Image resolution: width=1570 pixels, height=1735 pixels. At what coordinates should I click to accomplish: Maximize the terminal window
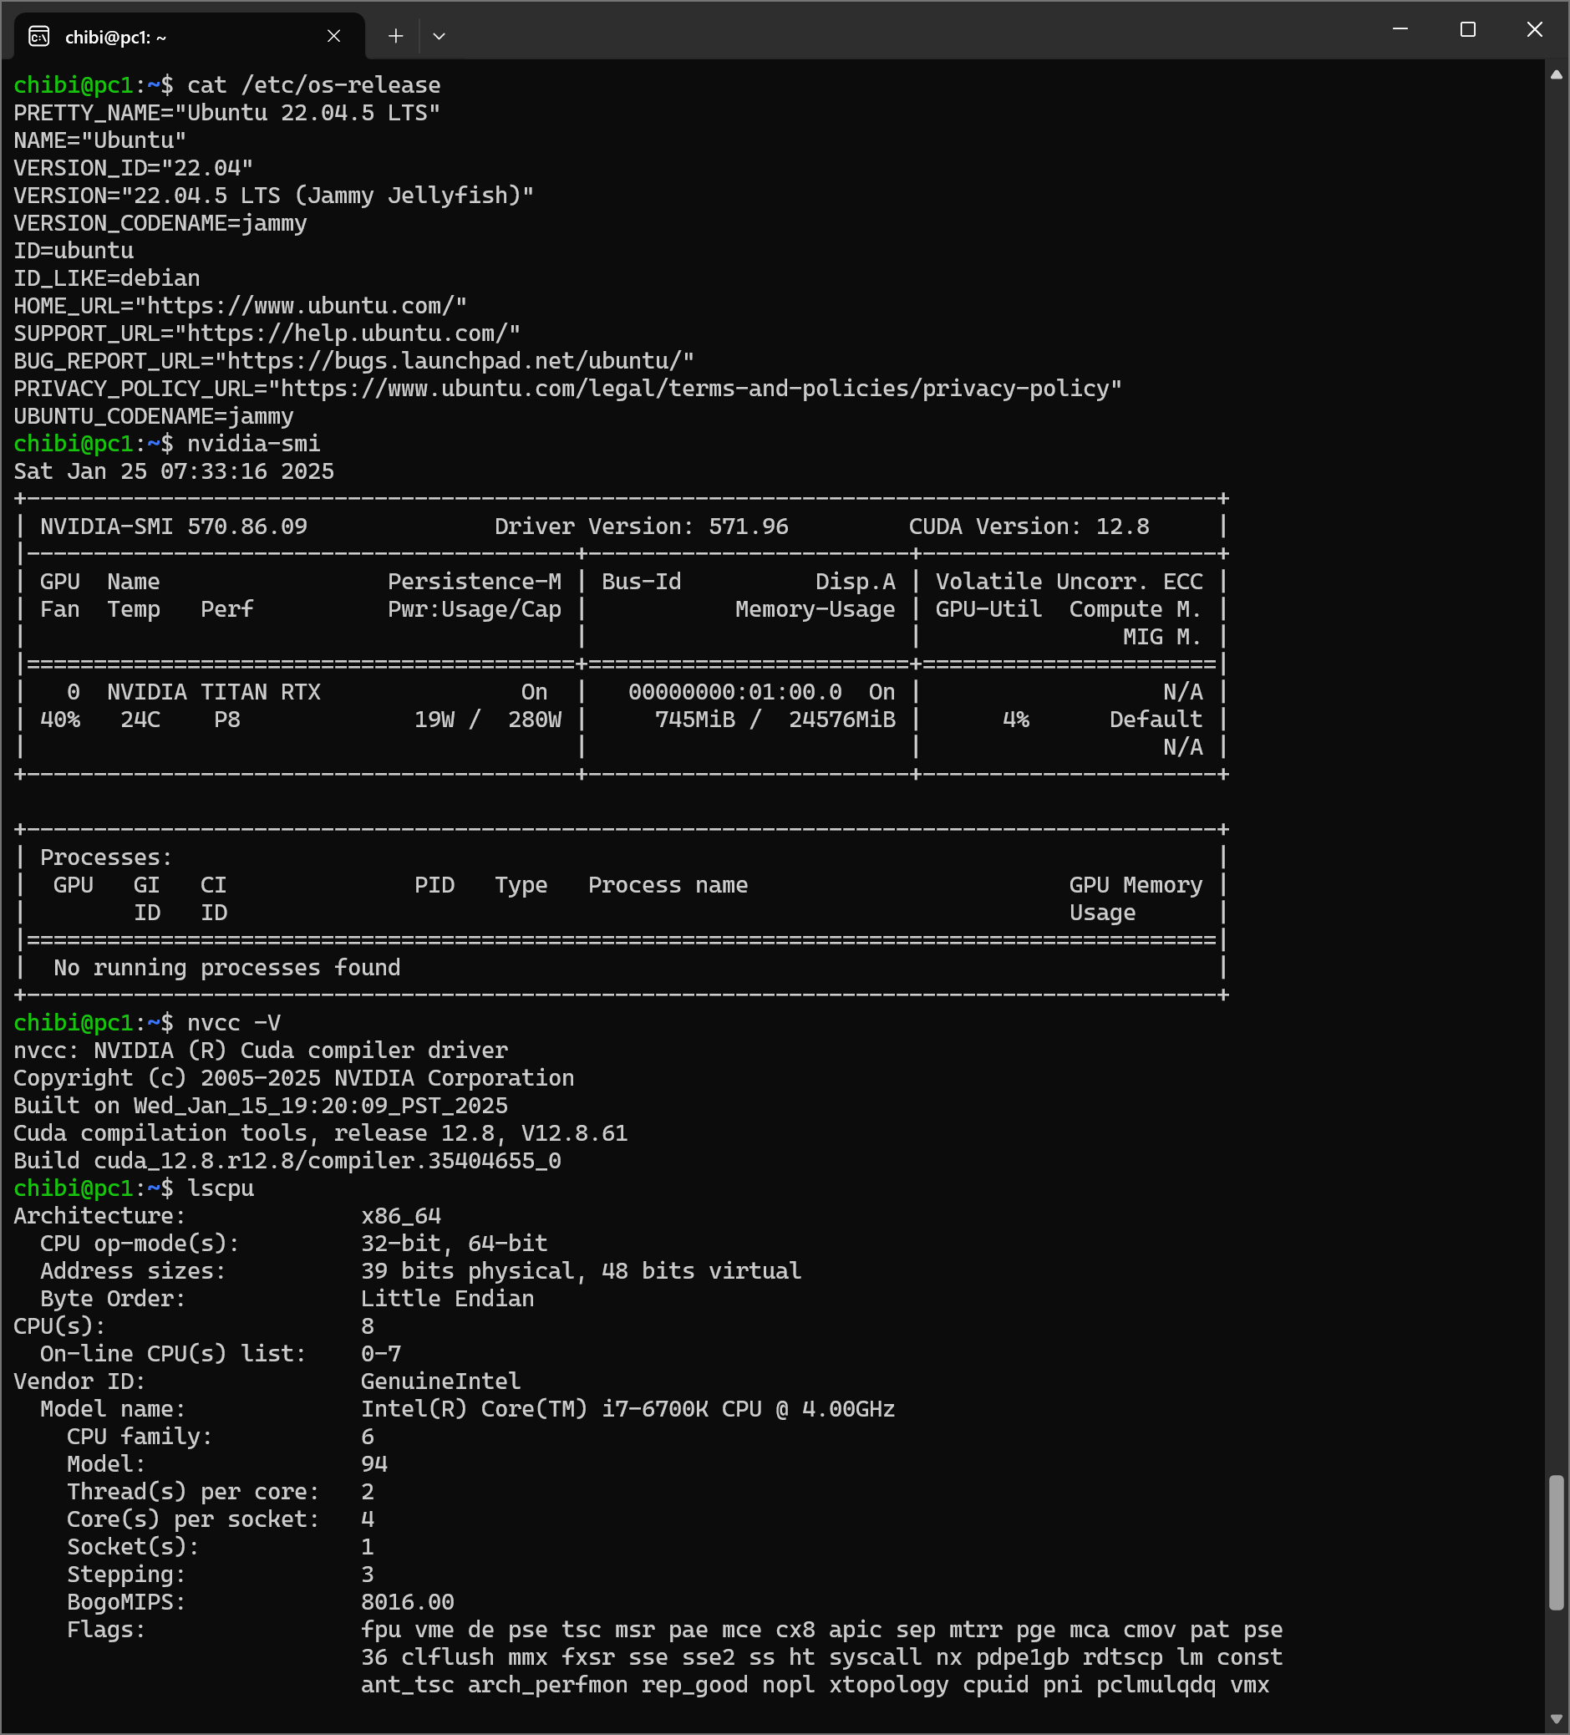(x=1467, y=29)
